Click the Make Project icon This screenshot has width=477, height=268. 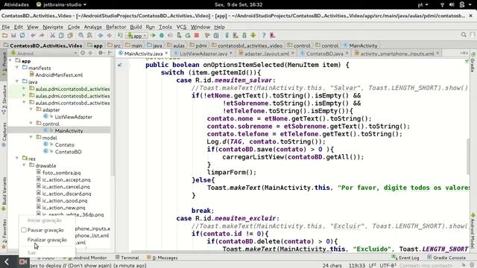120,36
